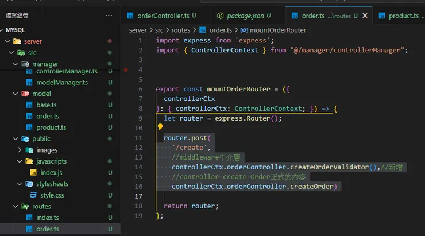Expand the images folder chevron
Screen dimensions: 425x236
point(20,150)
